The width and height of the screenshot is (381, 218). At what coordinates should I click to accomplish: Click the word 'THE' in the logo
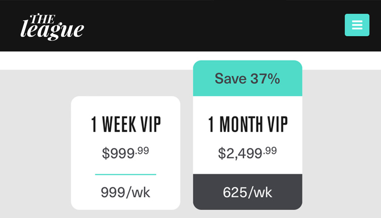pos(43,19)
